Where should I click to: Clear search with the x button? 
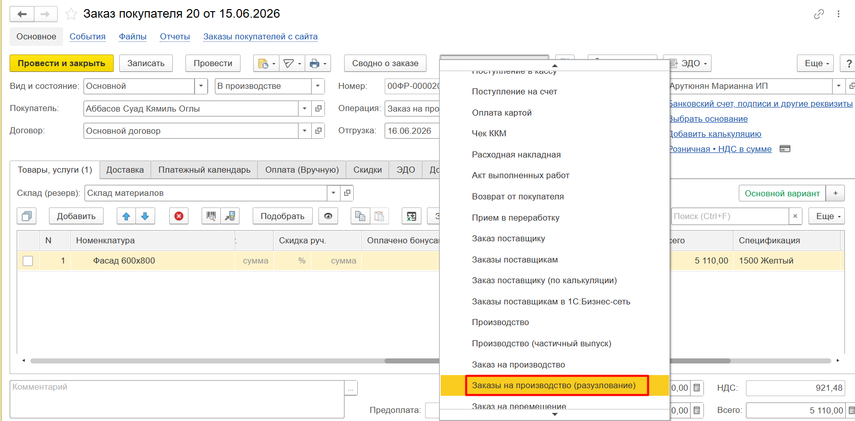point(795,216)
